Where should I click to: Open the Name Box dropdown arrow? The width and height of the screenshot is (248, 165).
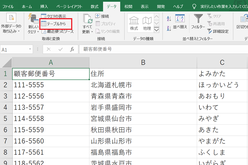[x=30, y=49]
